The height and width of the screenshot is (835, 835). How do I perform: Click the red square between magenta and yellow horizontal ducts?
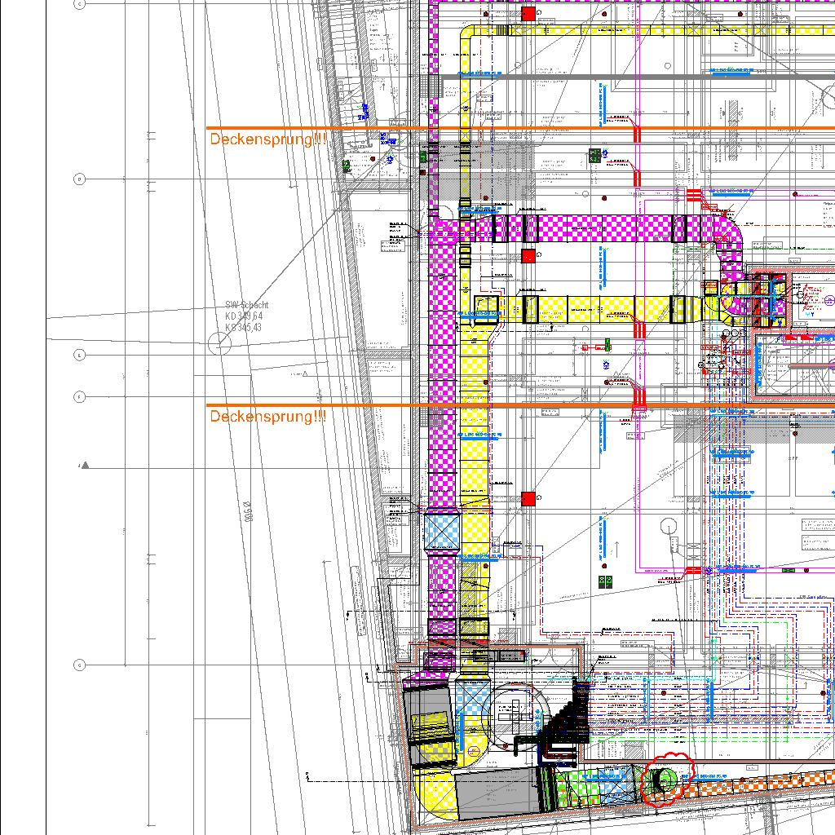click(x=528, y=256)
